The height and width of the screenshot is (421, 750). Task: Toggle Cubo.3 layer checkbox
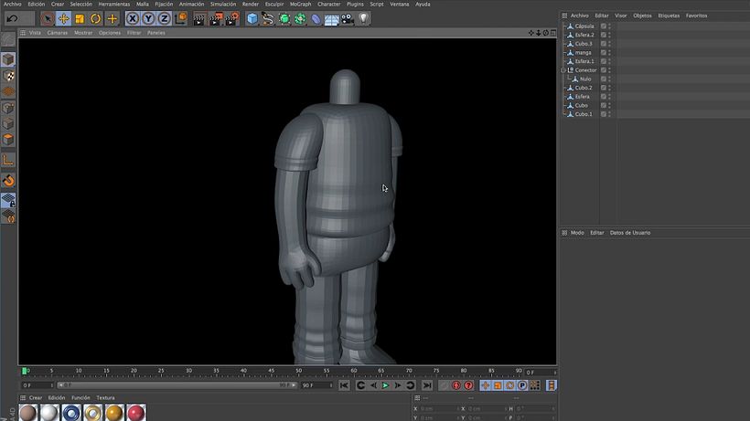point(604,44)
